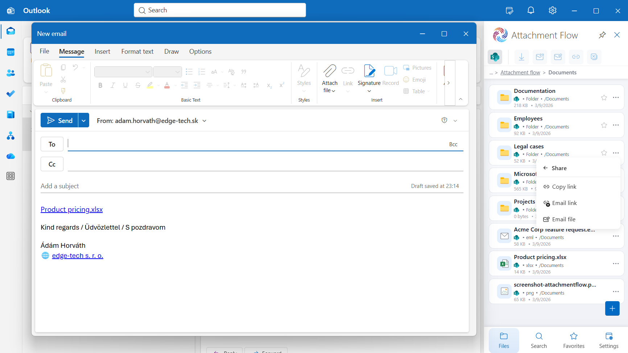Open the More apps grid in sidebar
628x353 pixels.
coord(11,176)
